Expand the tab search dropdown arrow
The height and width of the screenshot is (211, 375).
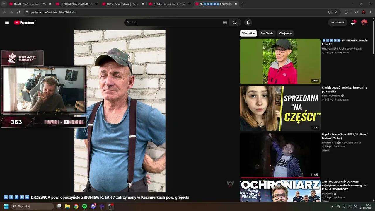(x=4, y=4)
